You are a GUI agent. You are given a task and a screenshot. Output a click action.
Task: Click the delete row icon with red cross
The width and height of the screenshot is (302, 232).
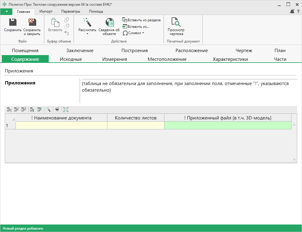pyautogui.click(x=24, y=110)
